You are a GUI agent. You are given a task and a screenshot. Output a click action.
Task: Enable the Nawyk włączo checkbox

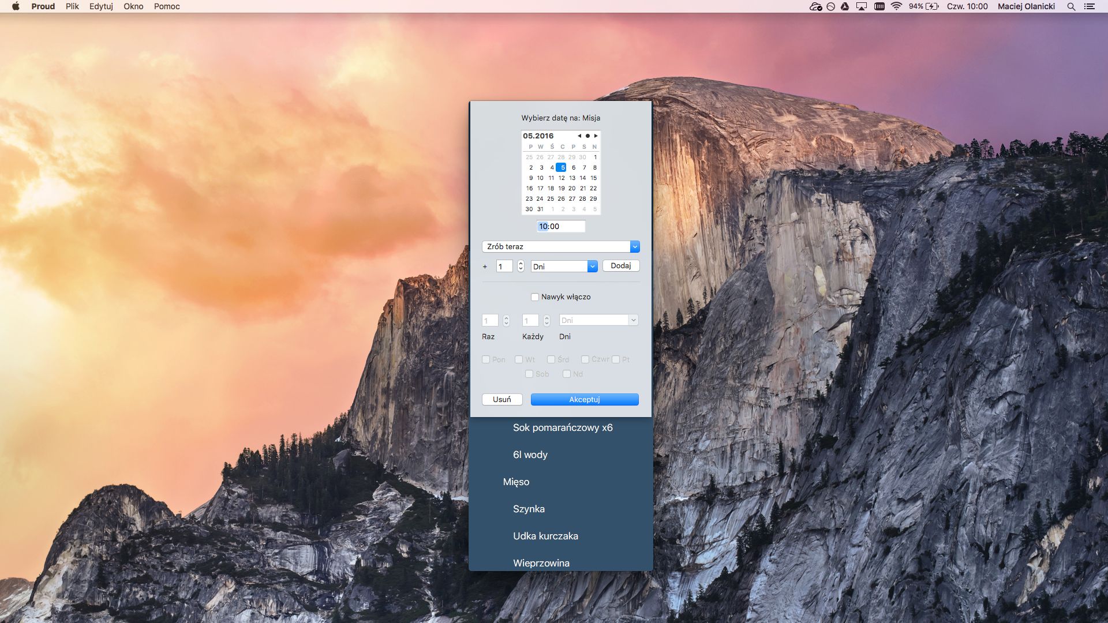pyautogui.click(x=535, y=297)
